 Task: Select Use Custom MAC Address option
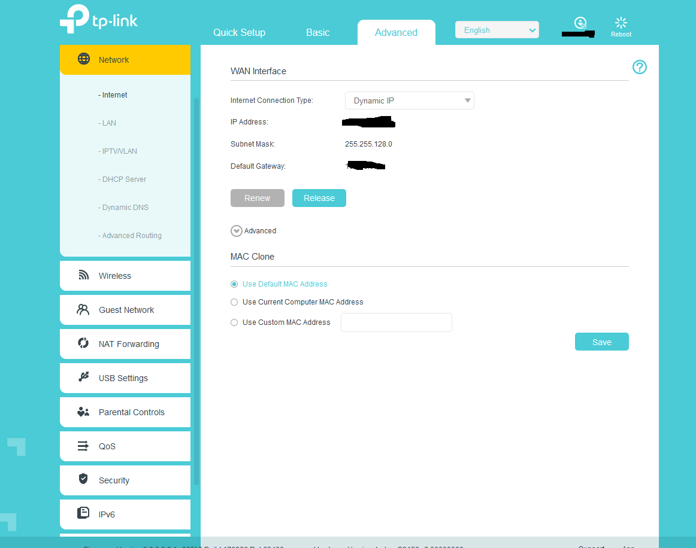(234, 322)
